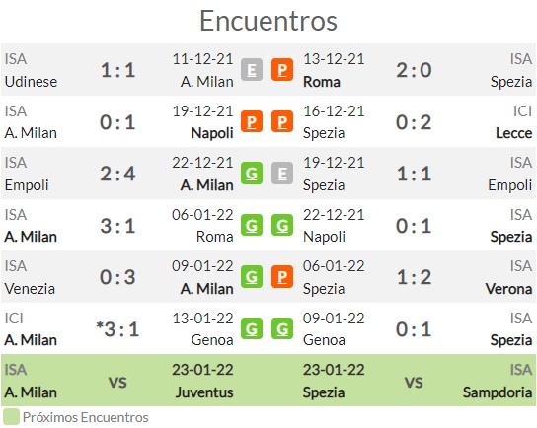Click the Encuentros heading
Viewport: 537px width, 428px height.
[x=268, y=21]
